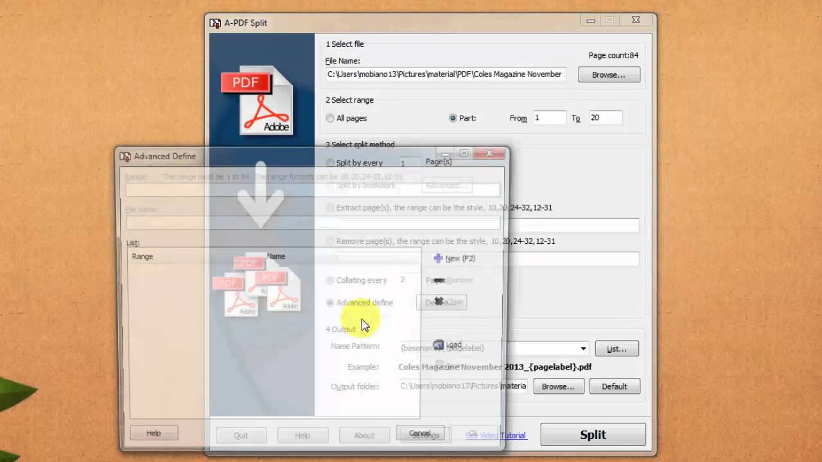Image resolution: width=822 pixels, height=462 pixels.
Task: Open the See Video Tutorial link
Action: point(496,435)
